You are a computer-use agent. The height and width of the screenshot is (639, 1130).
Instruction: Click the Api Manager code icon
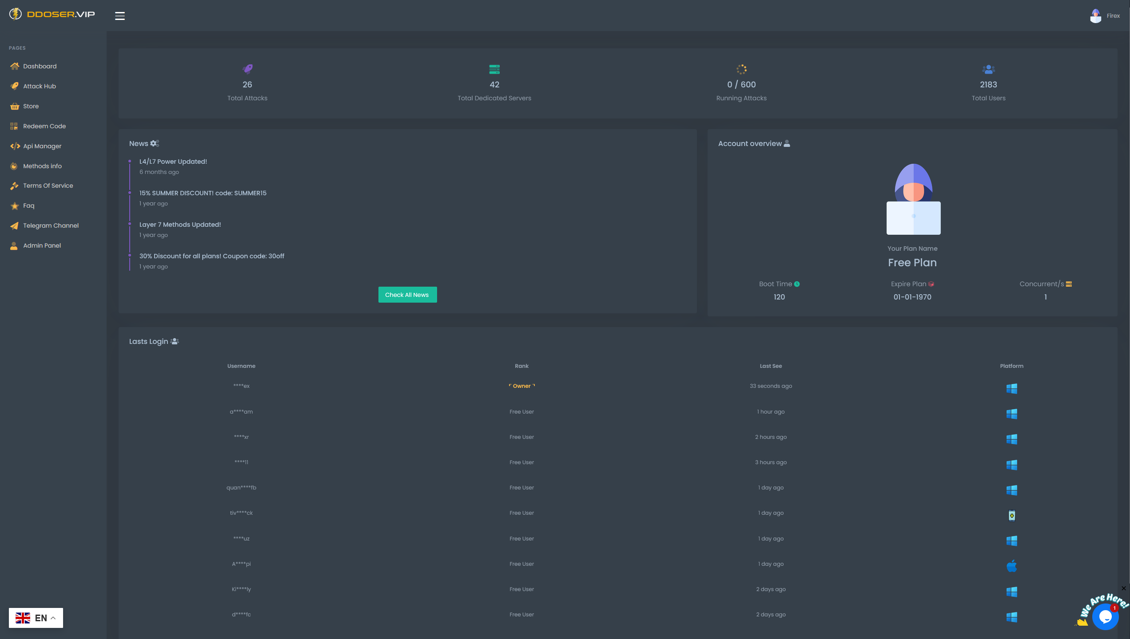point(14,146)
